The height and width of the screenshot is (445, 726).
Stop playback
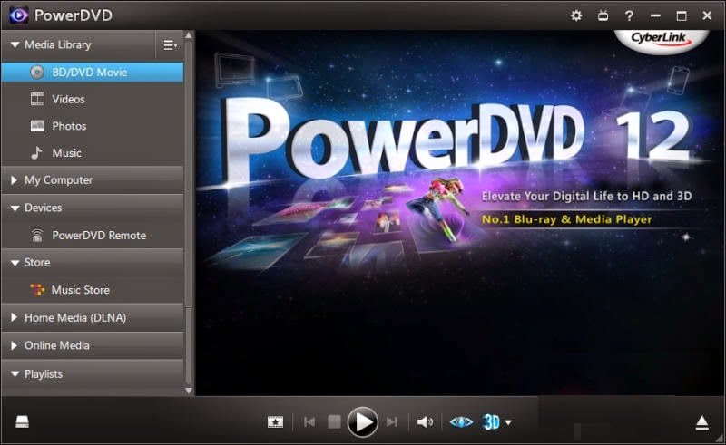point(334,421)
